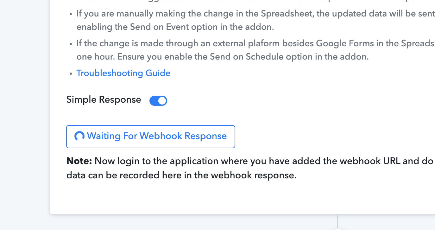Click the Waiting For Webhook Response button
The height and width of the screenshot is (230, 435).
tap(151, 137)
